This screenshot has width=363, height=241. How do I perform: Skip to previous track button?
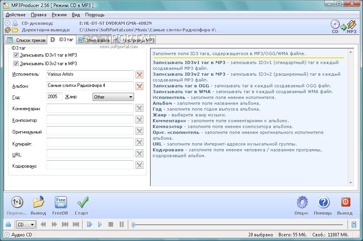tap(65, 224)
